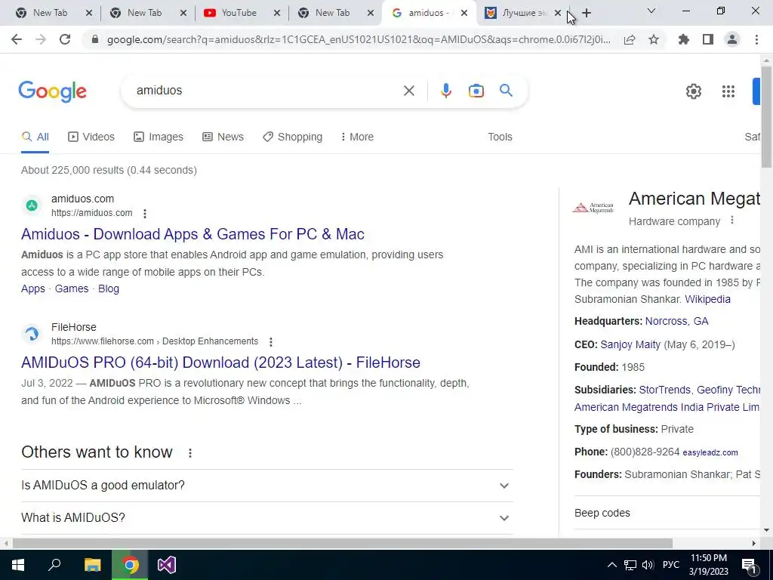Open Norcross, GA headquarters link

point(676,321)
